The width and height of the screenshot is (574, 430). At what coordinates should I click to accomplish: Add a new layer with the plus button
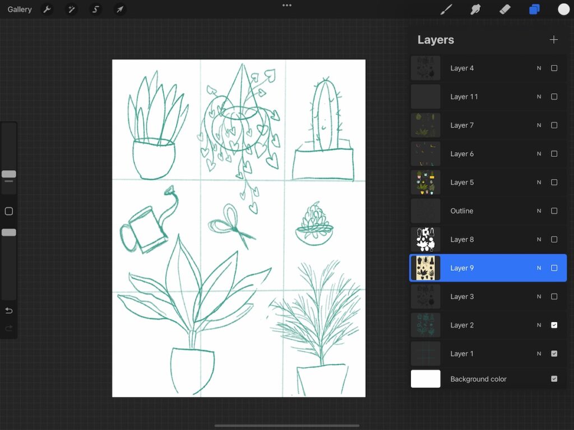(553, 39)
